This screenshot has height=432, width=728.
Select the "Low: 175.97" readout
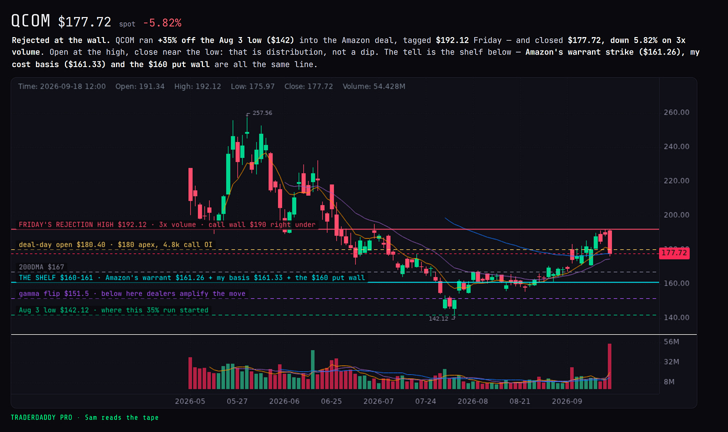pyautogui.click(x=253, y=87)
